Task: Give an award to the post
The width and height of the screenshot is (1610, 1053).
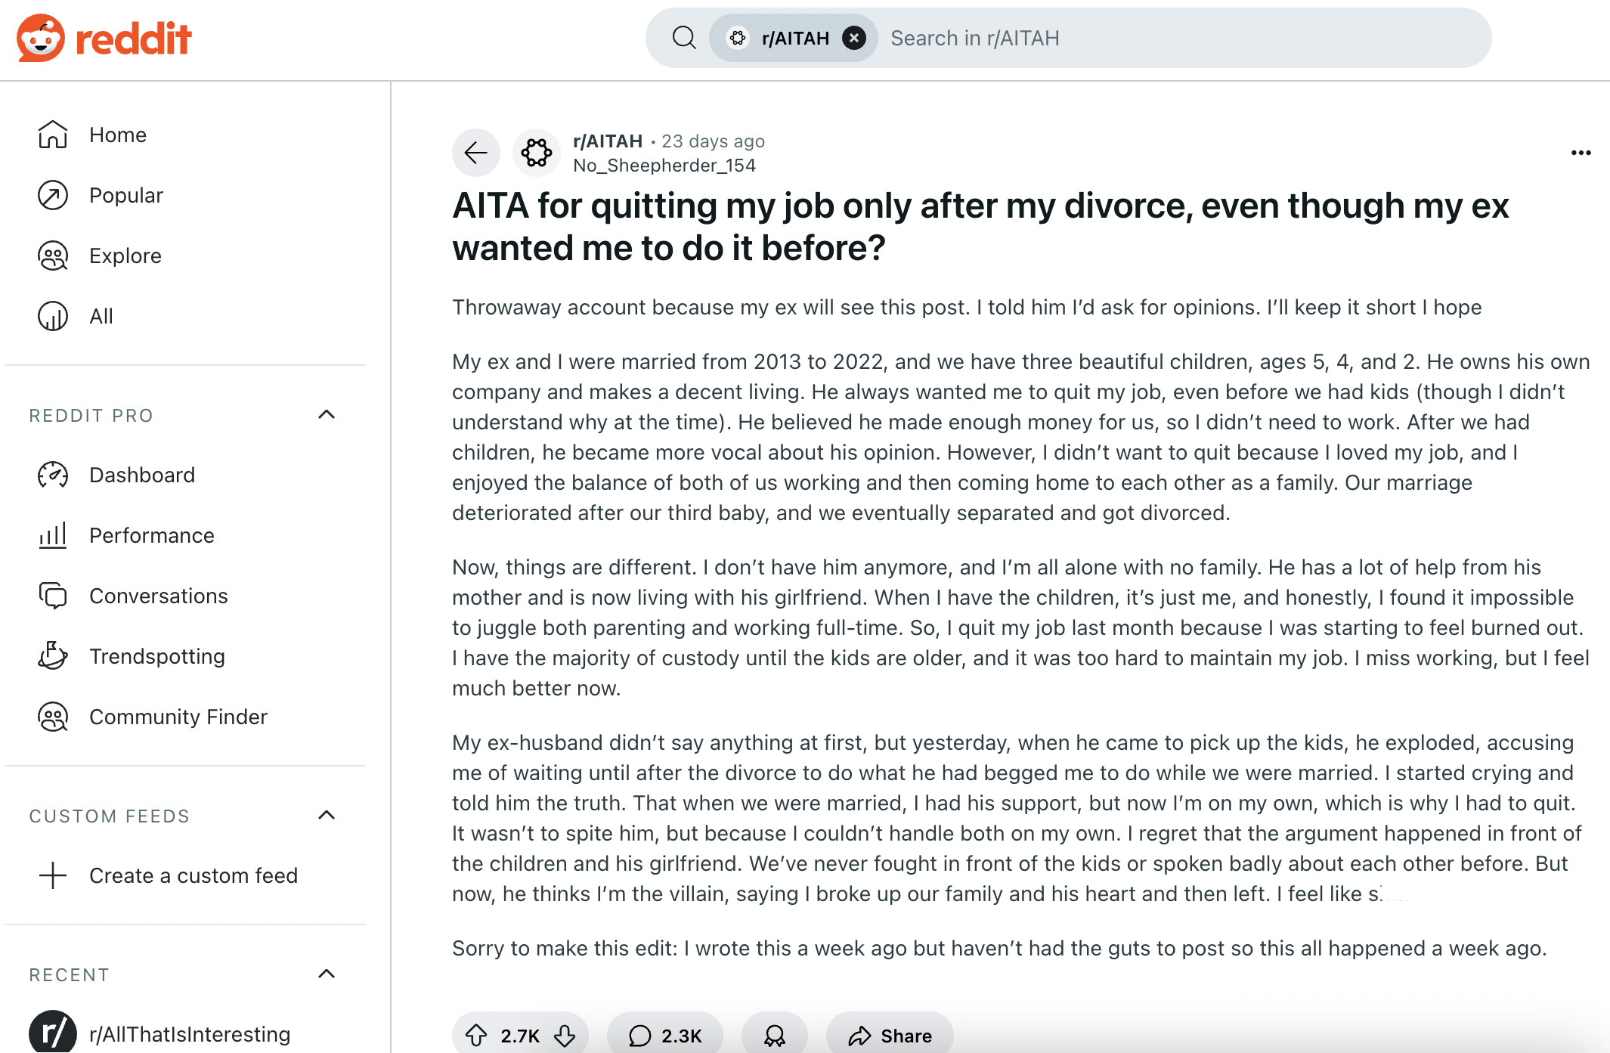Action: [775, 1035]
